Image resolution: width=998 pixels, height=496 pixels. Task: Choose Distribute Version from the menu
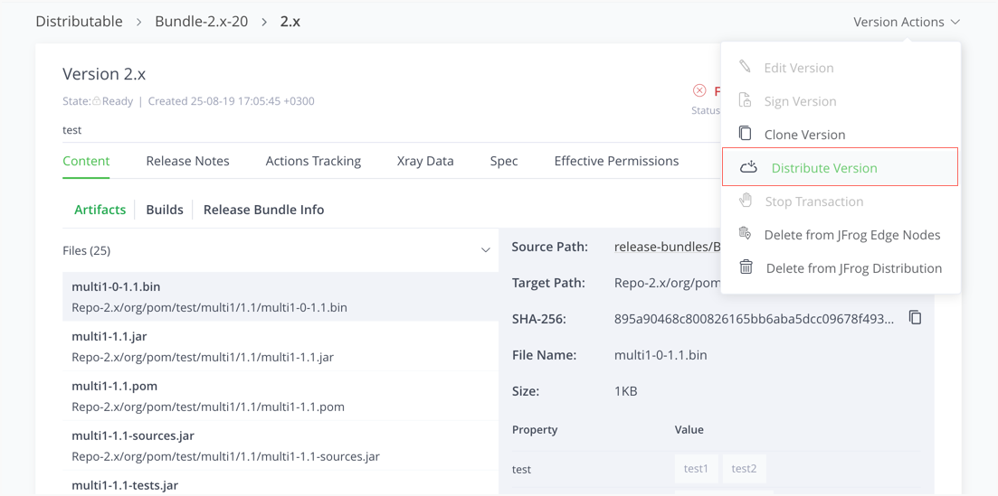pyautogui.click(x=841, y=167)
